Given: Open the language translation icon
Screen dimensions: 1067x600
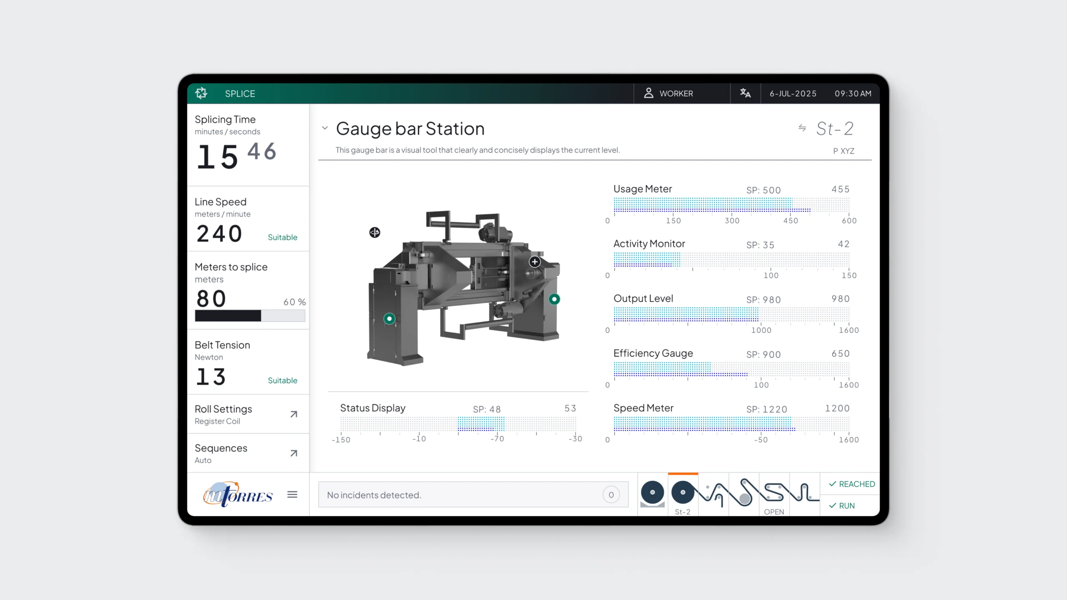Looking at the screenshot, I should [745, 93].
